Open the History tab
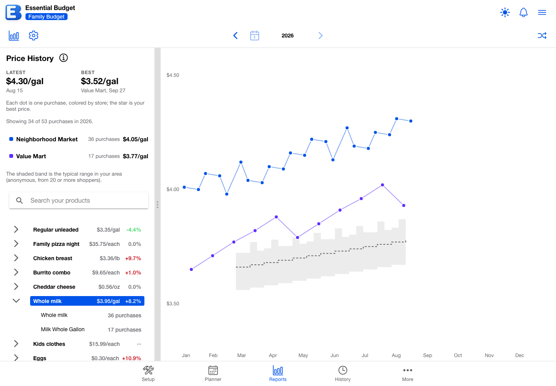 click(343, 373)
